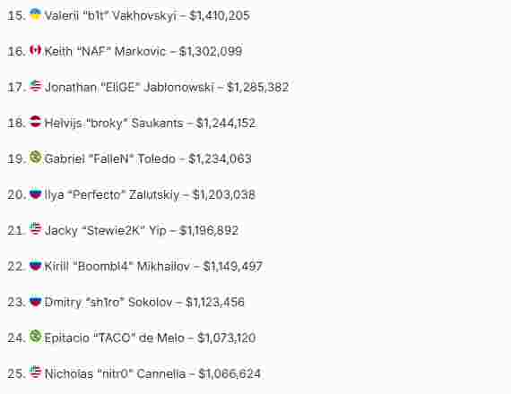The width and height of the screenshot is (511, 394).
Task: Click the $1,244,152 earnings for broky
Action: [226, 123]
